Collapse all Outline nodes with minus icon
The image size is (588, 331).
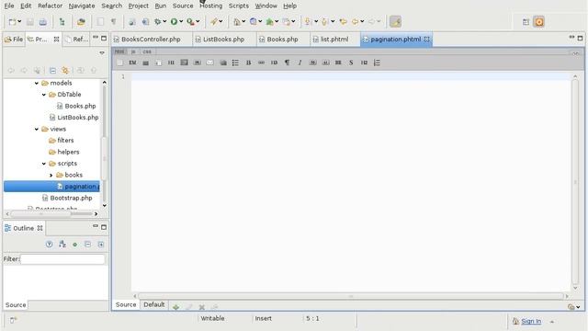[88, 245]
